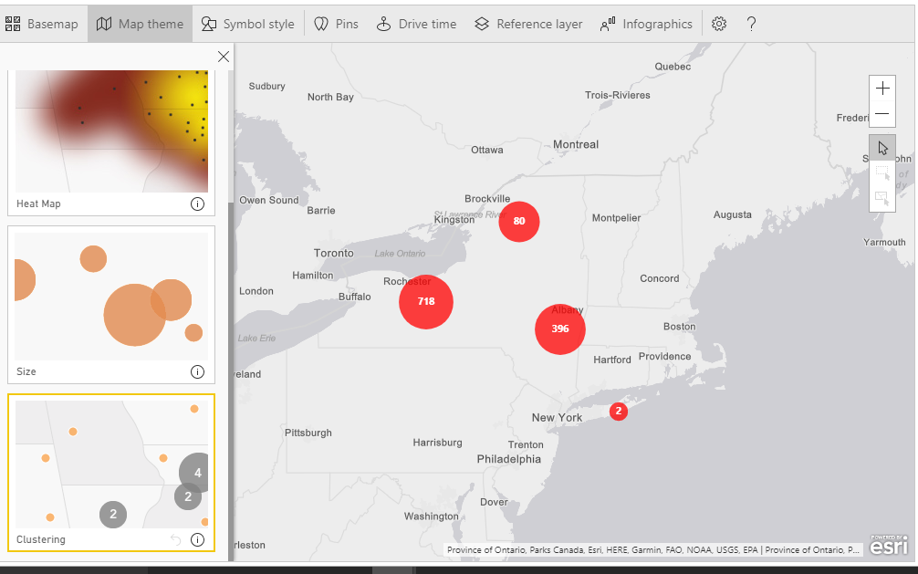Click the Toronto map label

click(x=334, y=253)
